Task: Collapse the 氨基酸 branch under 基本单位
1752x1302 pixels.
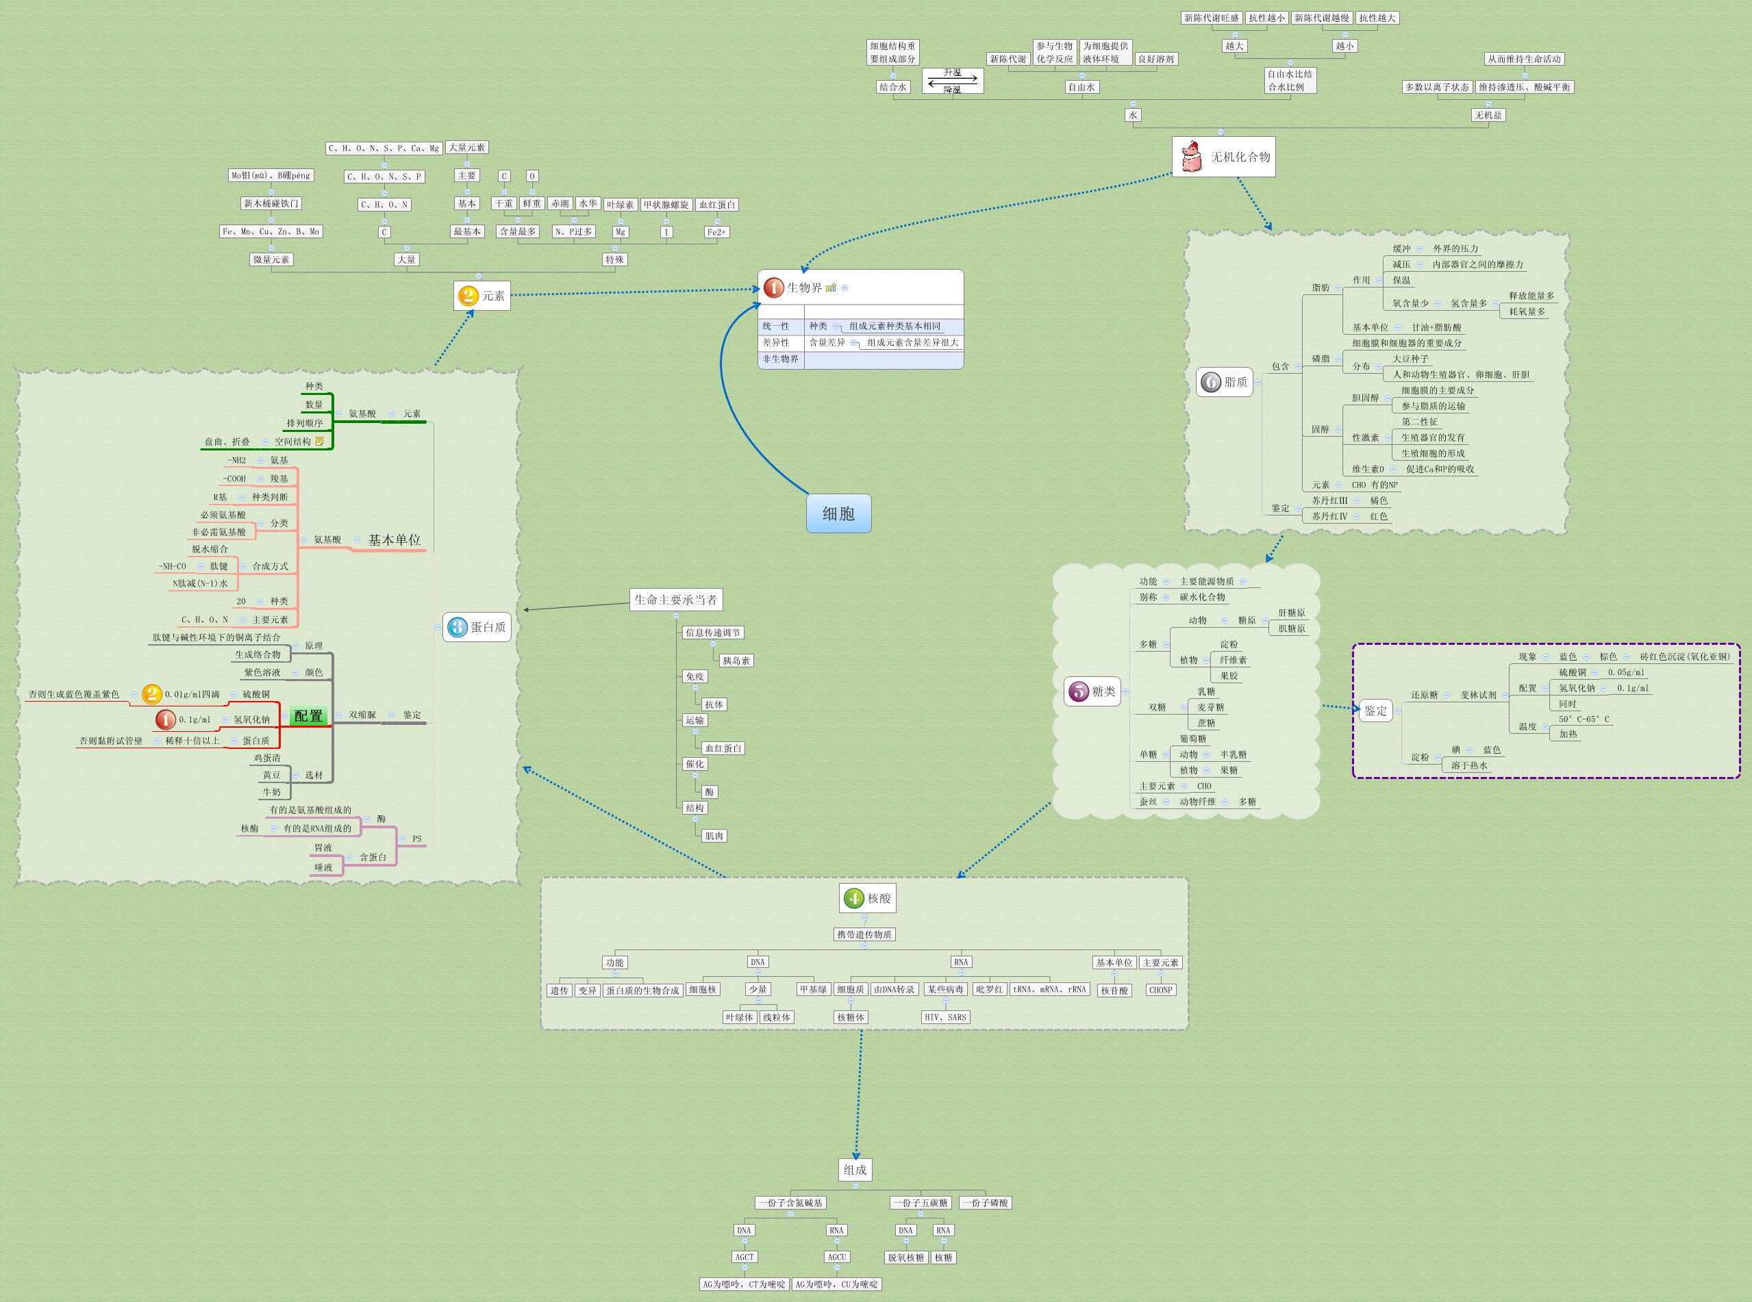Action: point(304,541)
